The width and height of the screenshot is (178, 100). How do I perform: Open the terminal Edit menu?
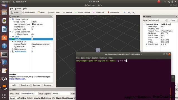click(83, 58)
